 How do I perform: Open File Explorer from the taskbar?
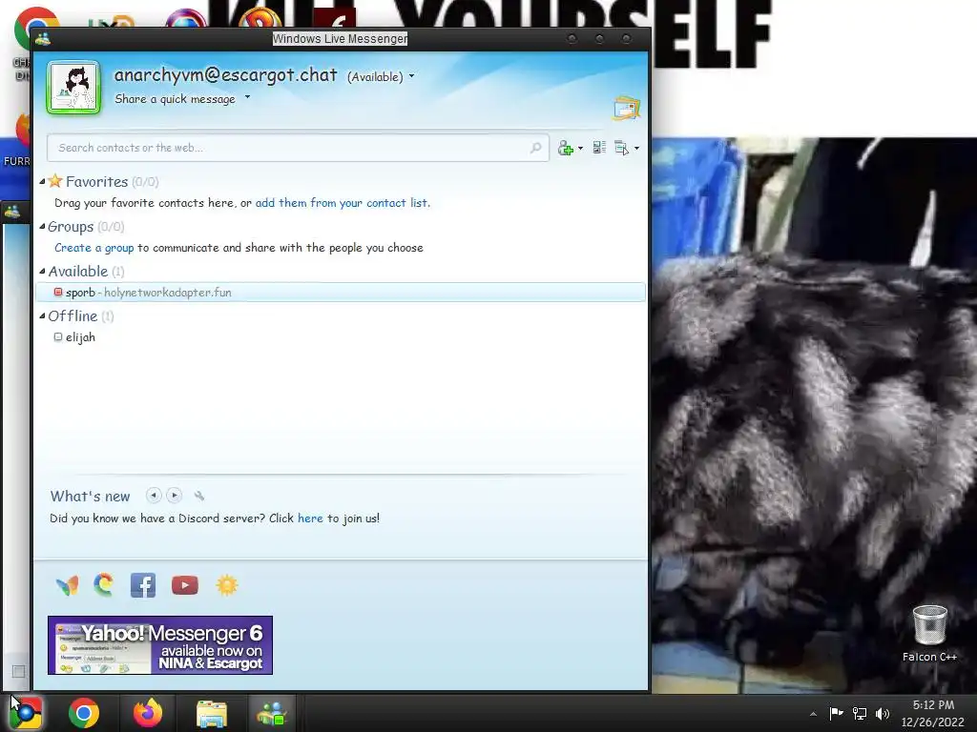pos(212,713)
